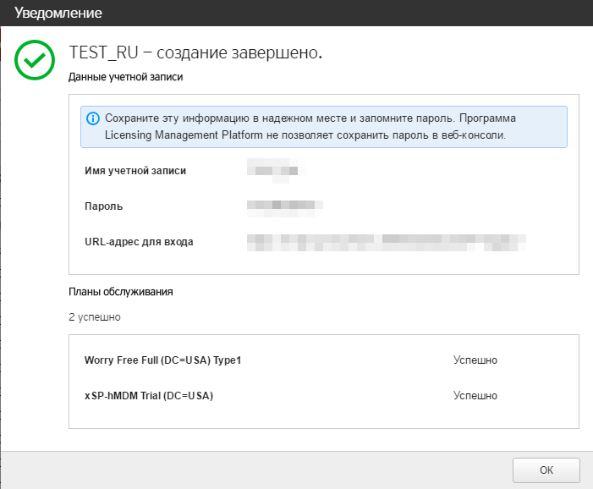Viewport: 593px width, 489px height.
Task: Click the Имя учетной записи label
Action: [x=135, y=170]
